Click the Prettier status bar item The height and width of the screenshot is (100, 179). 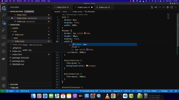163,91
